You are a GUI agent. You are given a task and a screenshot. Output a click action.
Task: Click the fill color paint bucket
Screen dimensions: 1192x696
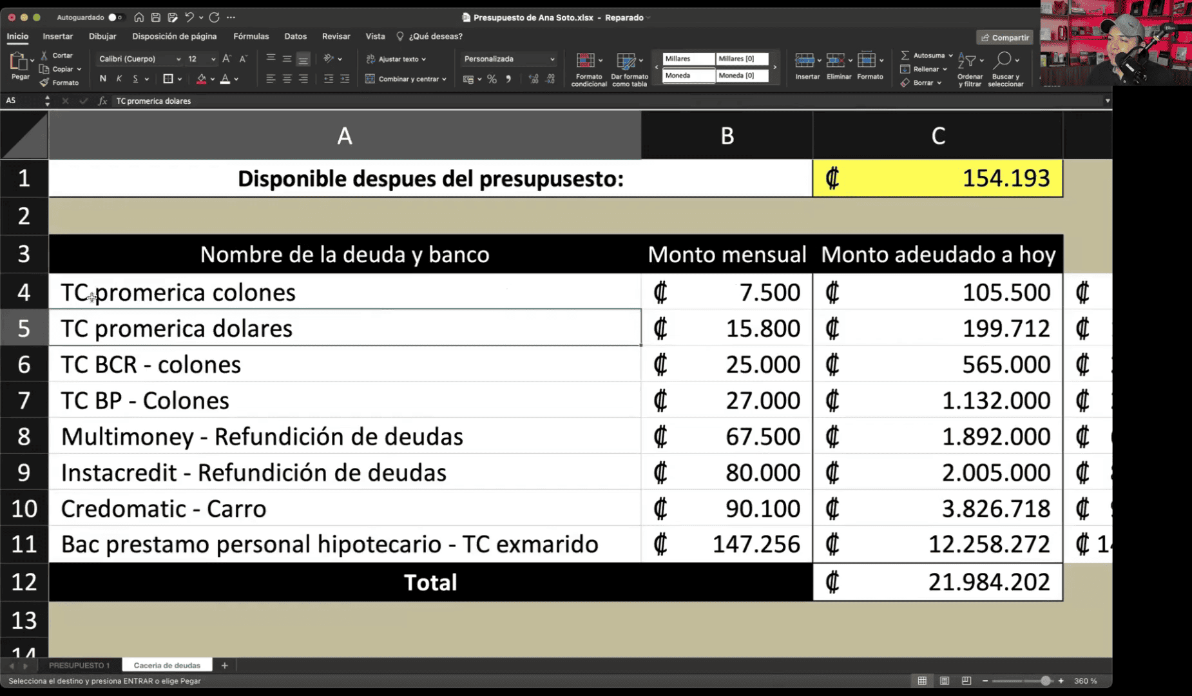[x=201, y=79]
